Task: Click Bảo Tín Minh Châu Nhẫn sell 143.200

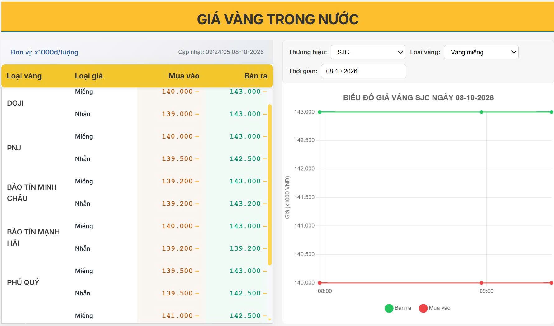Action: 245,204
